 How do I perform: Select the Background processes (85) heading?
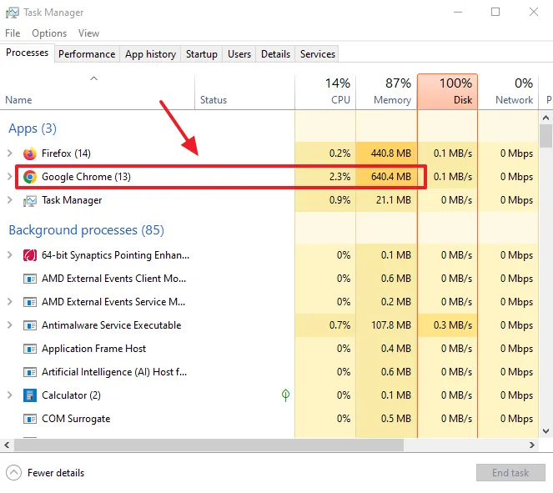tap(87, 230)
